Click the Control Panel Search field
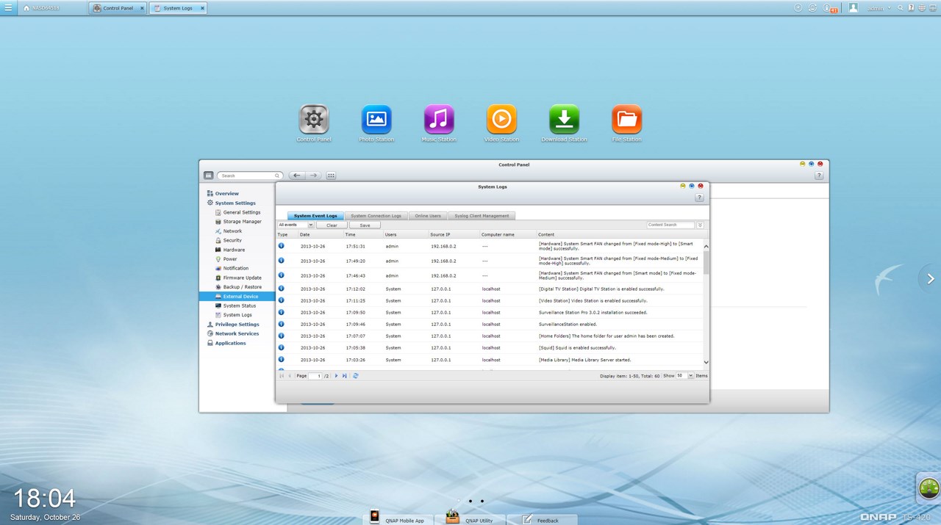 pos(249,175)
